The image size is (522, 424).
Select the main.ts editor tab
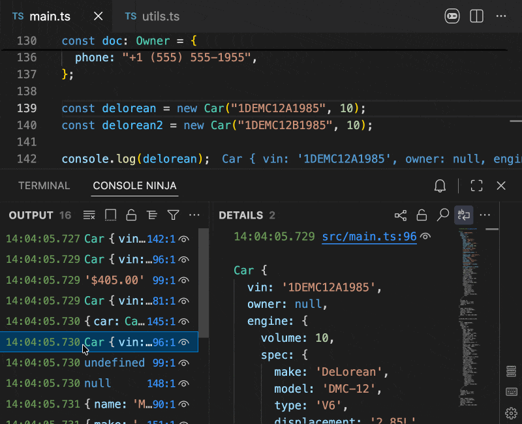pyautogui.click(x=41, y=16)
